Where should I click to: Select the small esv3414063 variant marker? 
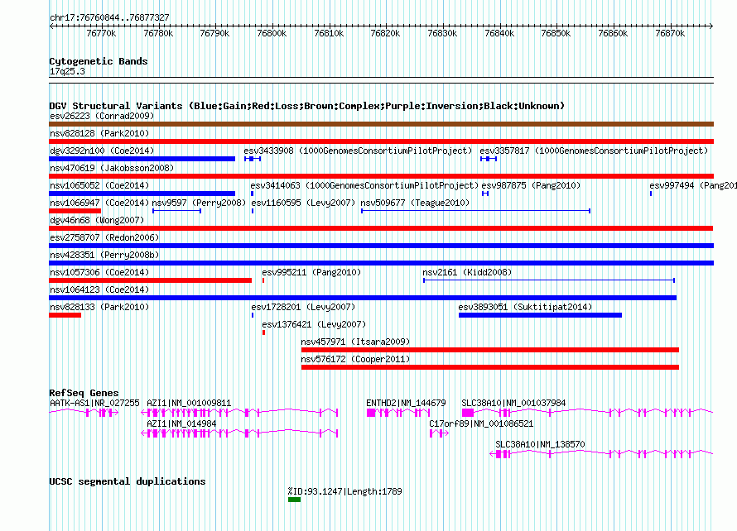coord(253,194)
